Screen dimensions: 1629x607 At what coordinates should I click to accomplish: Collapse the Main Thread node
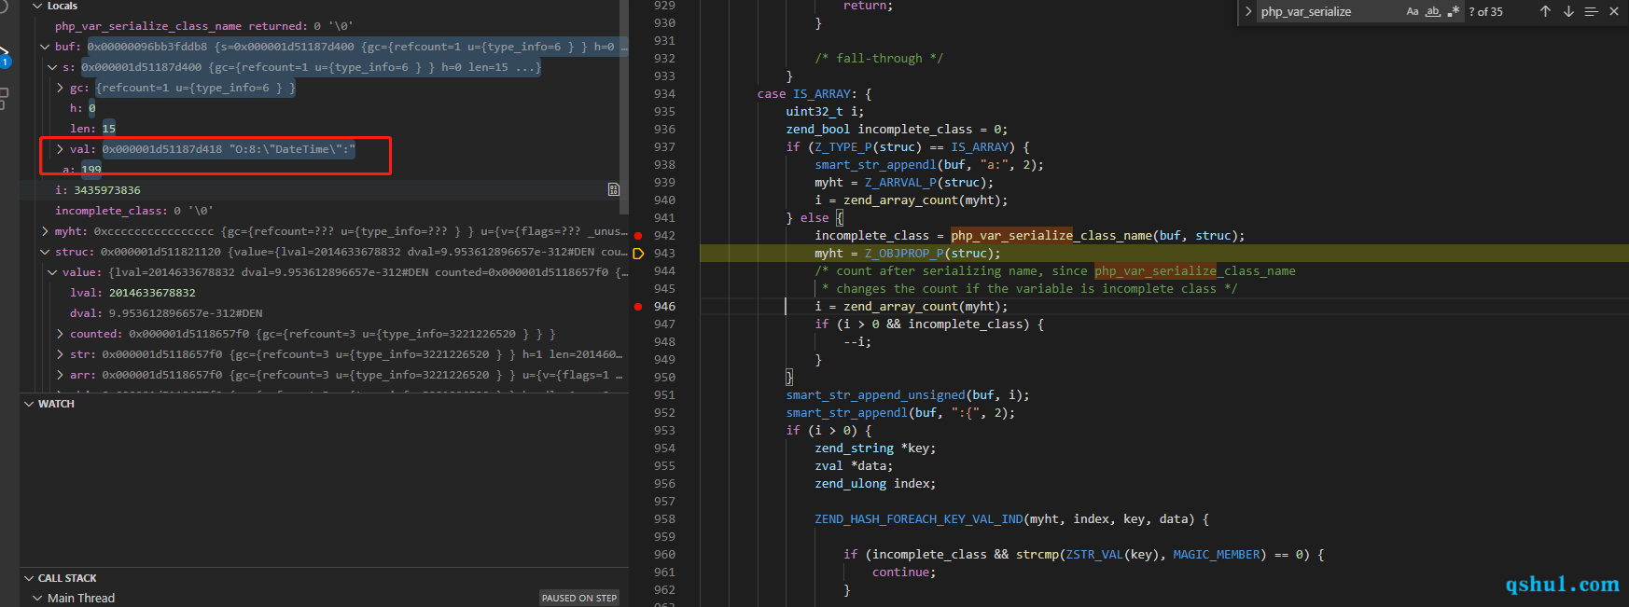[37, 598]
